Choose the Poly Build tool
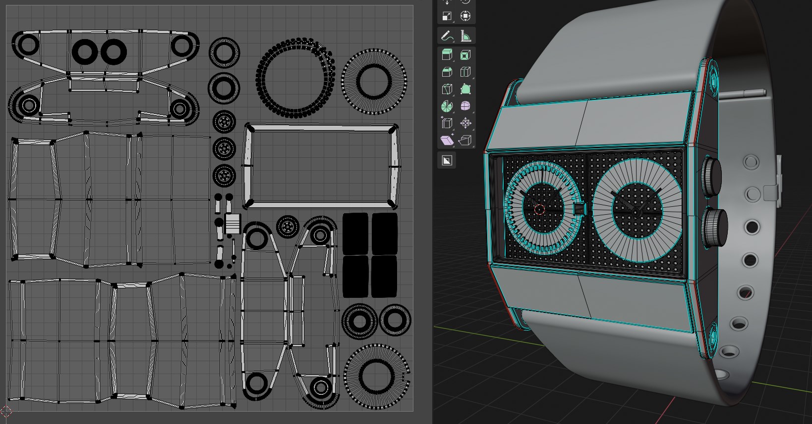Screen dimensions: 812x424 (x=465, y=90)
